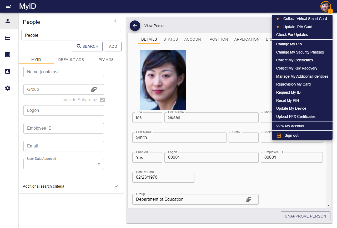
Task: Collapse the People search panel chevron
Action: click(115, 21)
